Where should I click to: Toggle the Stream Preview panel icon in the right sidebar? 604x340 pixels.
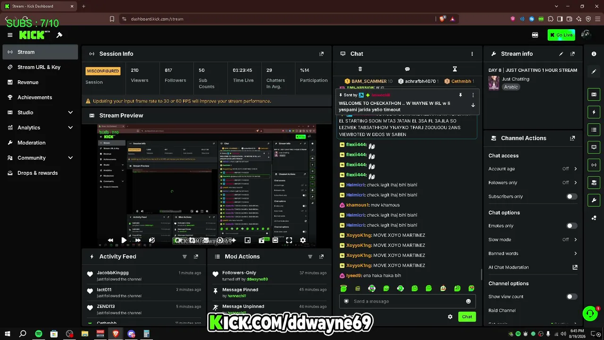tap(594, 94)
